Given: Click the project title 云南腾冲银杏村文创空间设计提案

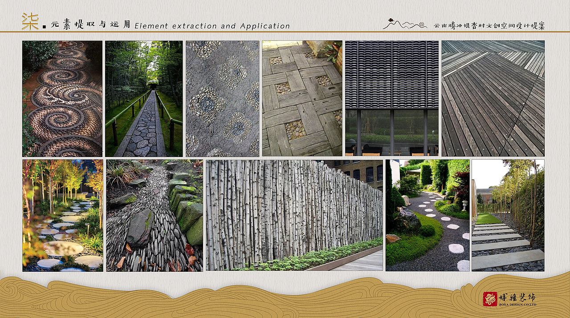Looking at the screenshot, I should (x=489, y=26).
